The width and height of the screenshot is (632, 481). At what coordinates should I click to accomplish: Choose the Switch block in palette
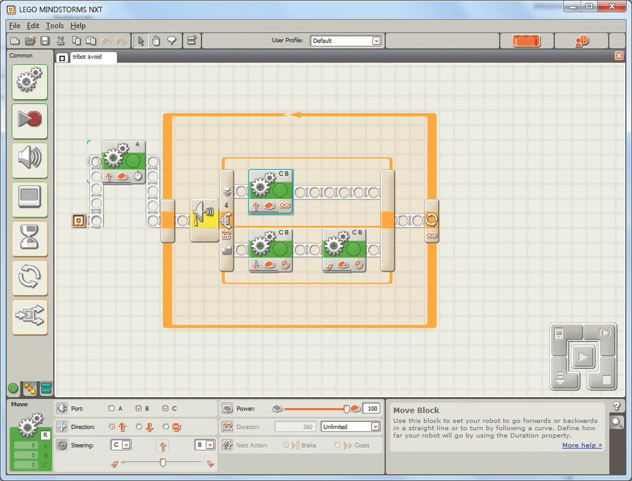pyautogui.click(x=29, y=316)
